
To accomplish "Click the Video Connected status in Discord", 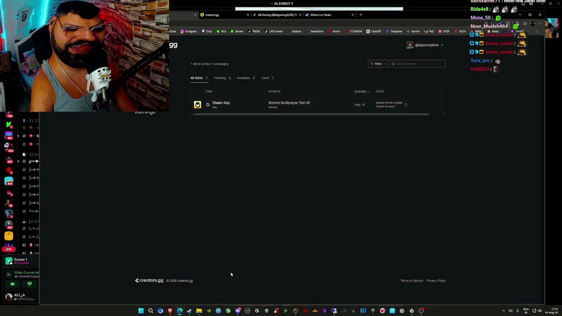I will pyautogui.click(x=26, y=273).
